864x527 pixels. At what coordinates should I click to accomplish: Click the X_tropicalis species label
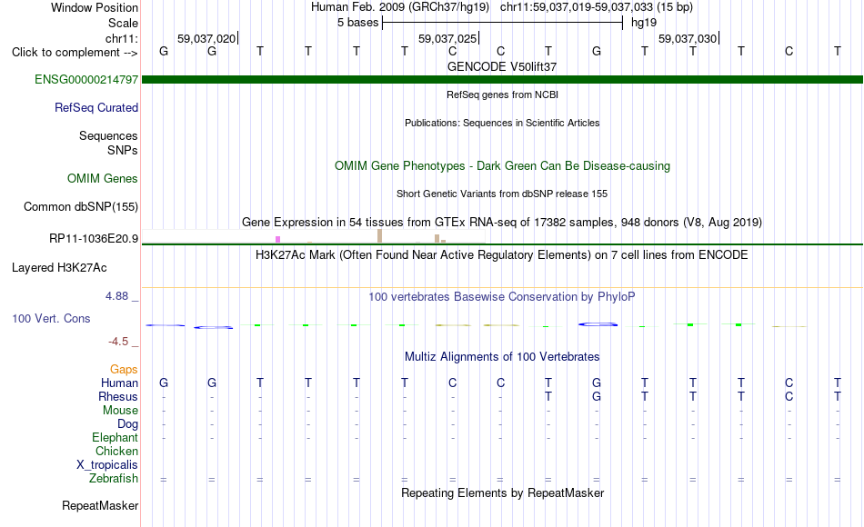coord(107,465)
